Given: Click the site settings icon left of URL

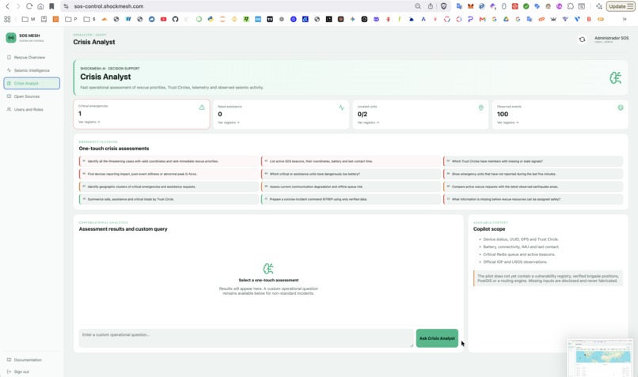Looking at the screenshot, I should click(66, 6).
